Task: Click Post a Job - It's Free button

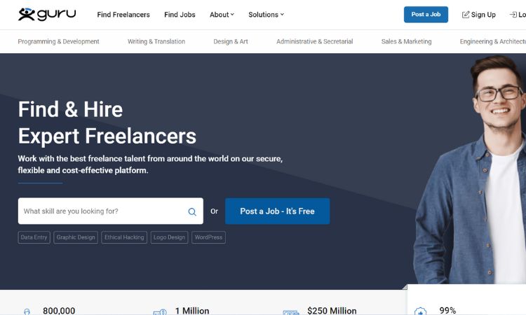Action: [x=278, y=211]
